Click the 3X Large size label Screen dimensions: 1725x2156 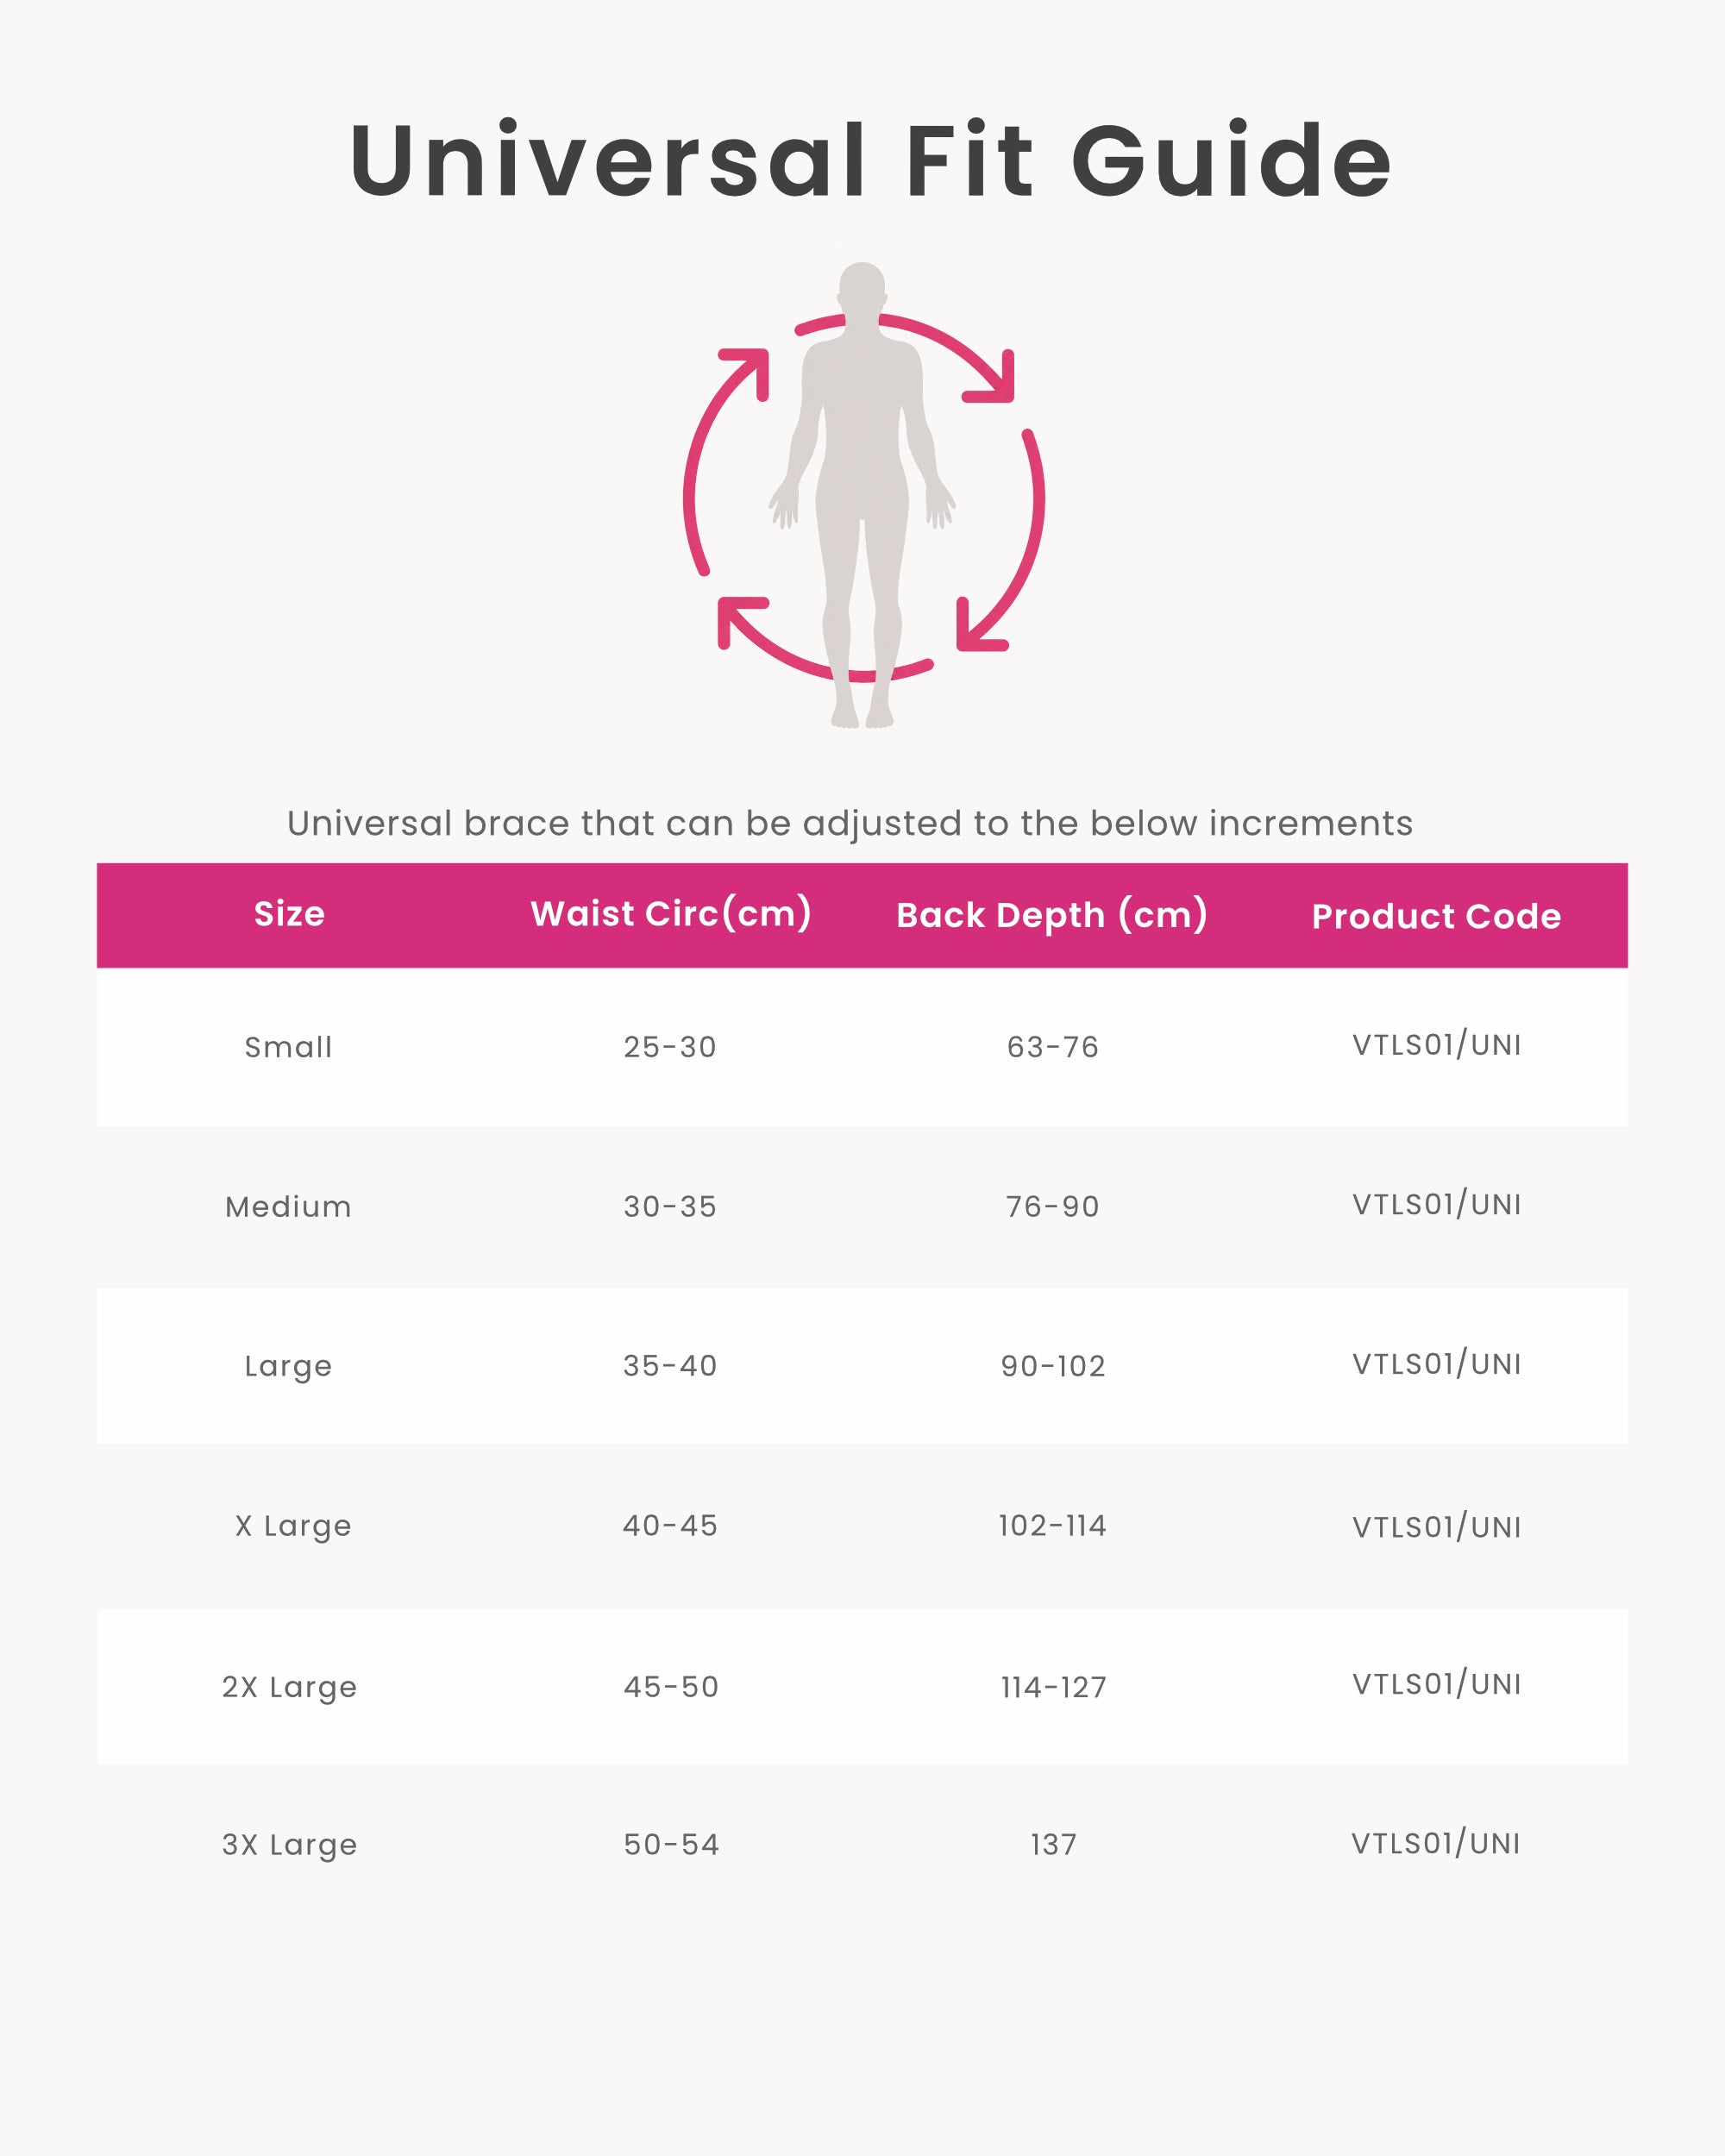pyautogui.click(x=289, y=1846)
